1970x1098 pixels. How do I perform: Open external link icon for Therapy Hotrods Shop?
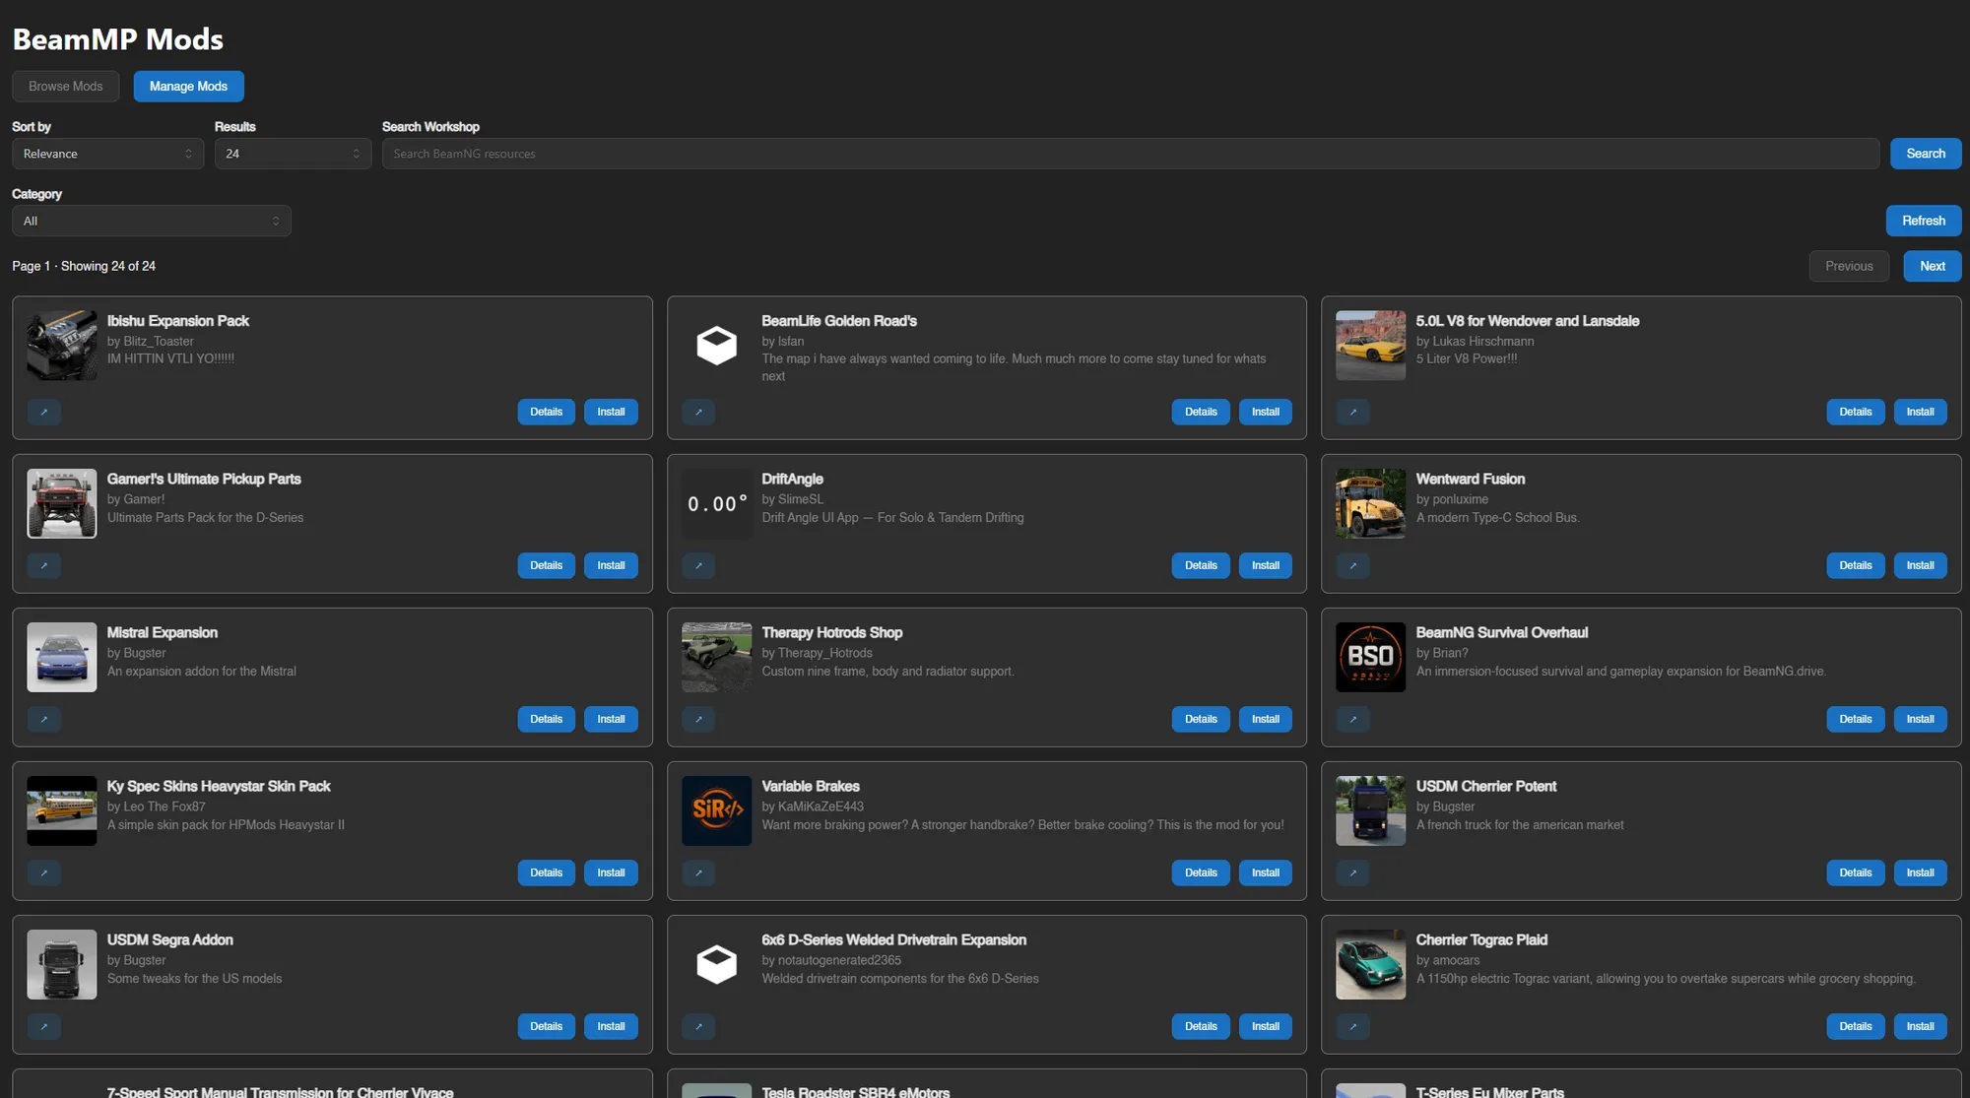click(698, 719)
